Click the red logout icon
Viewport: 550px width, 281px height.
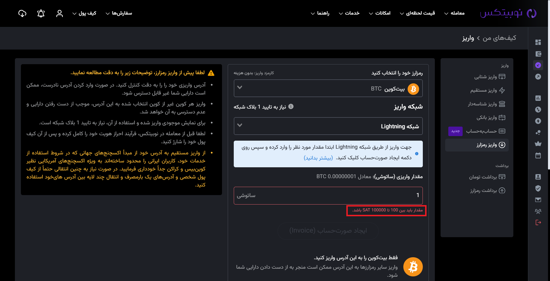(x=538, y=223)
